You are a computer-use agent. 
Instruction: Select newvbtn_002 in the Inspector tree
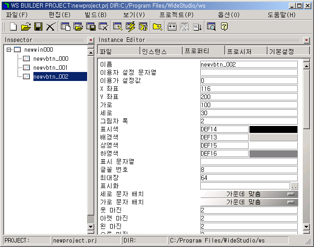pyautogui.click(x=60, y=76)
